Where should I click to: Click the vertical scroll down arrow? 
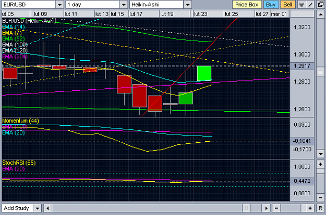click(320, 154)
